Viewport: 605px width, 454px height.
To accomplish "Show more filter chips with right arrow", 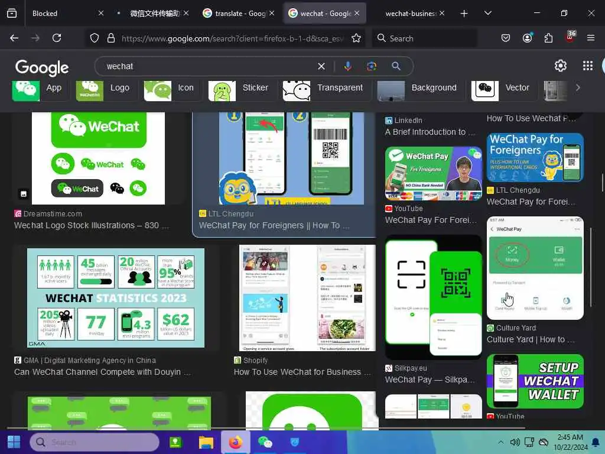I will pyautogui.click(x=578, y=87).
